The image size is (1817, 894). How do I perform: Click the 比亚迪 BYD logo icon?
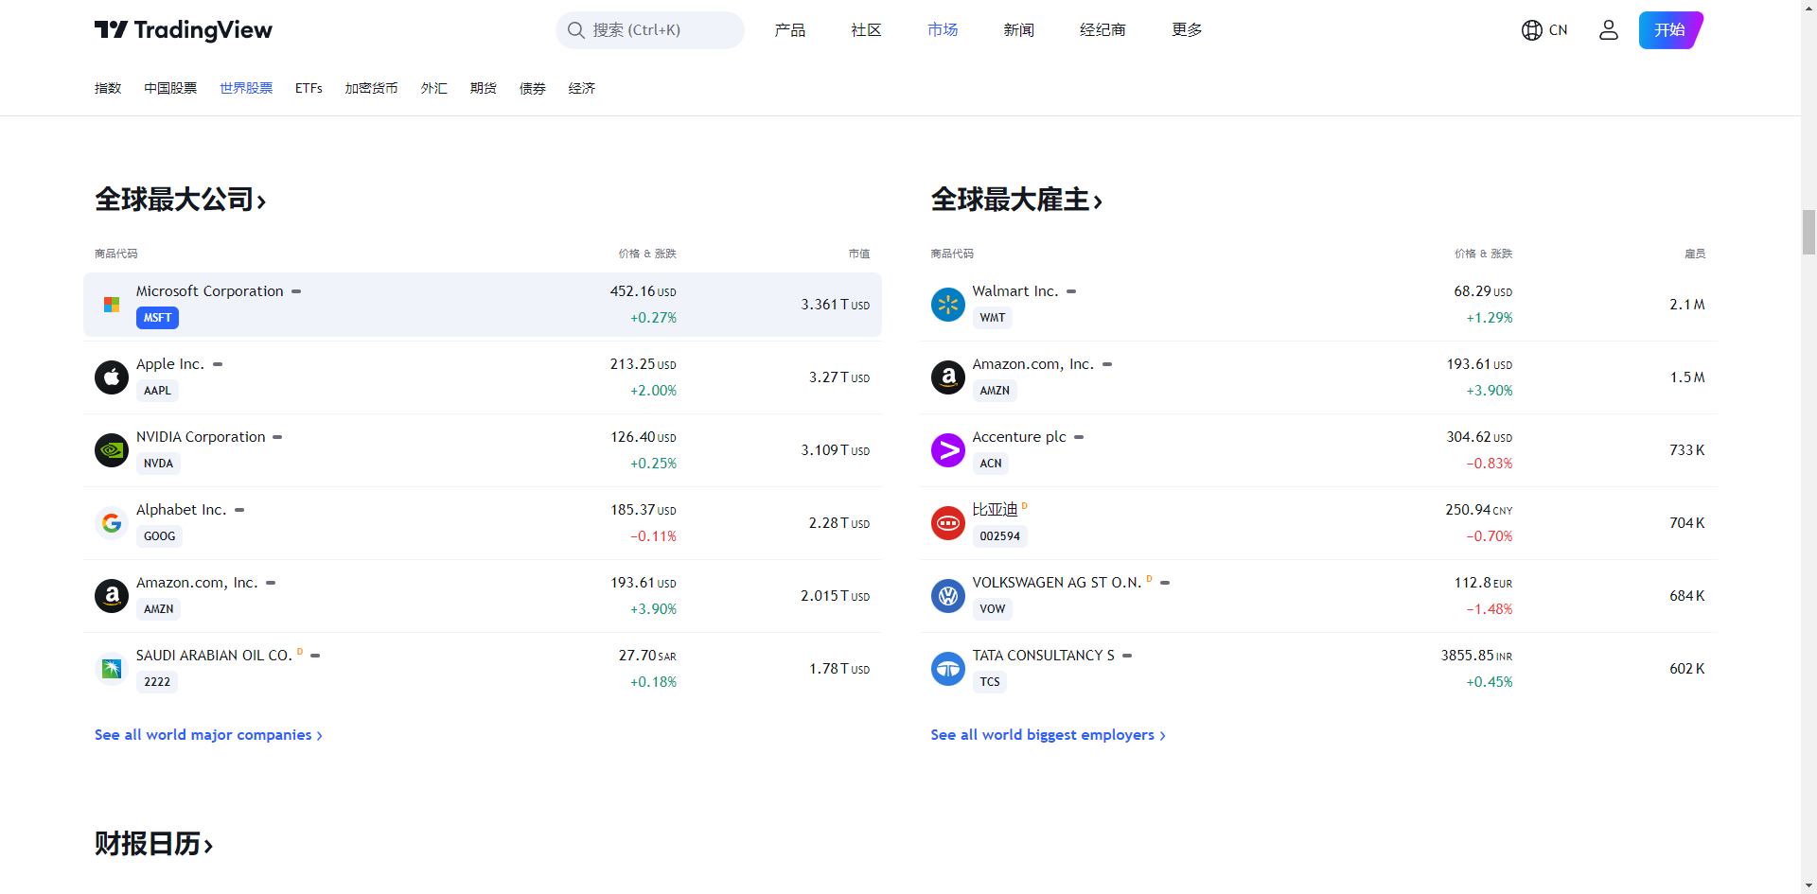point(948,523)
